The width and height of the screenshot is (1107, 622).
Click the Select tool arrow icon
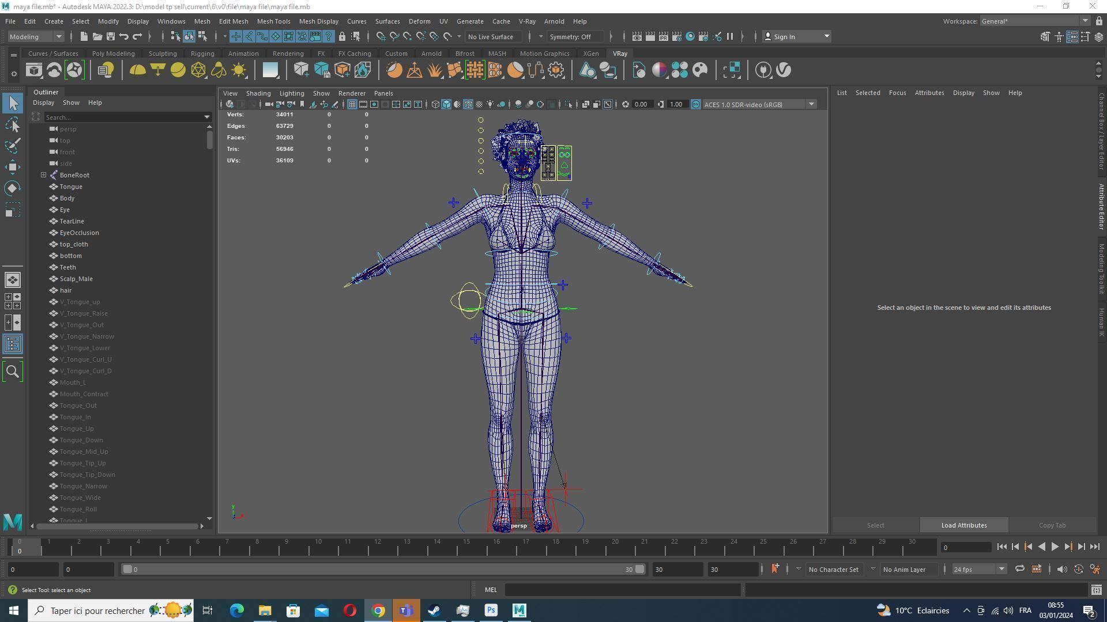click(x=13, y=103)
